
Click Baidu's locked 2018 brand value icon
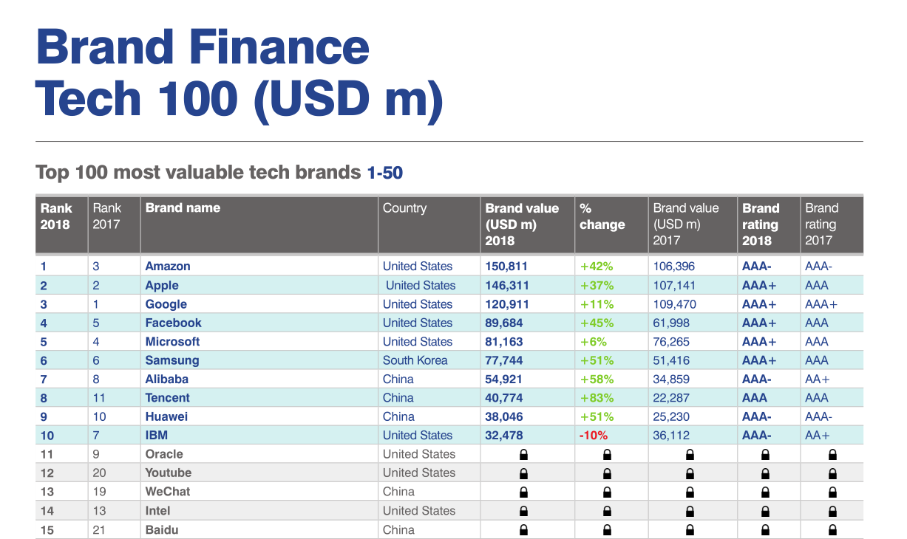tap(523, 529)
